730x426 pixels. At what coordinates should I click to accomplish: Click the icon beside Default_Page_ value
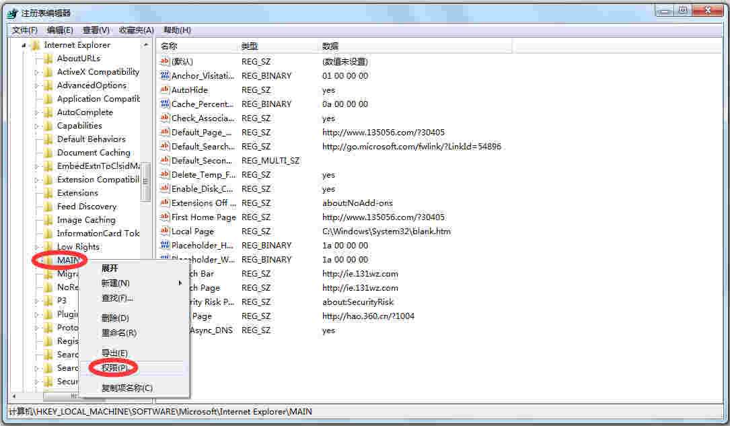click(164, 132)
